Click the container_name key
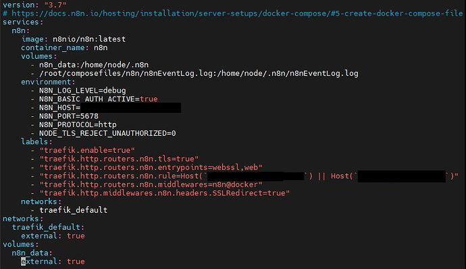Viewport: 466px width, 269px height. pos(53,47)
